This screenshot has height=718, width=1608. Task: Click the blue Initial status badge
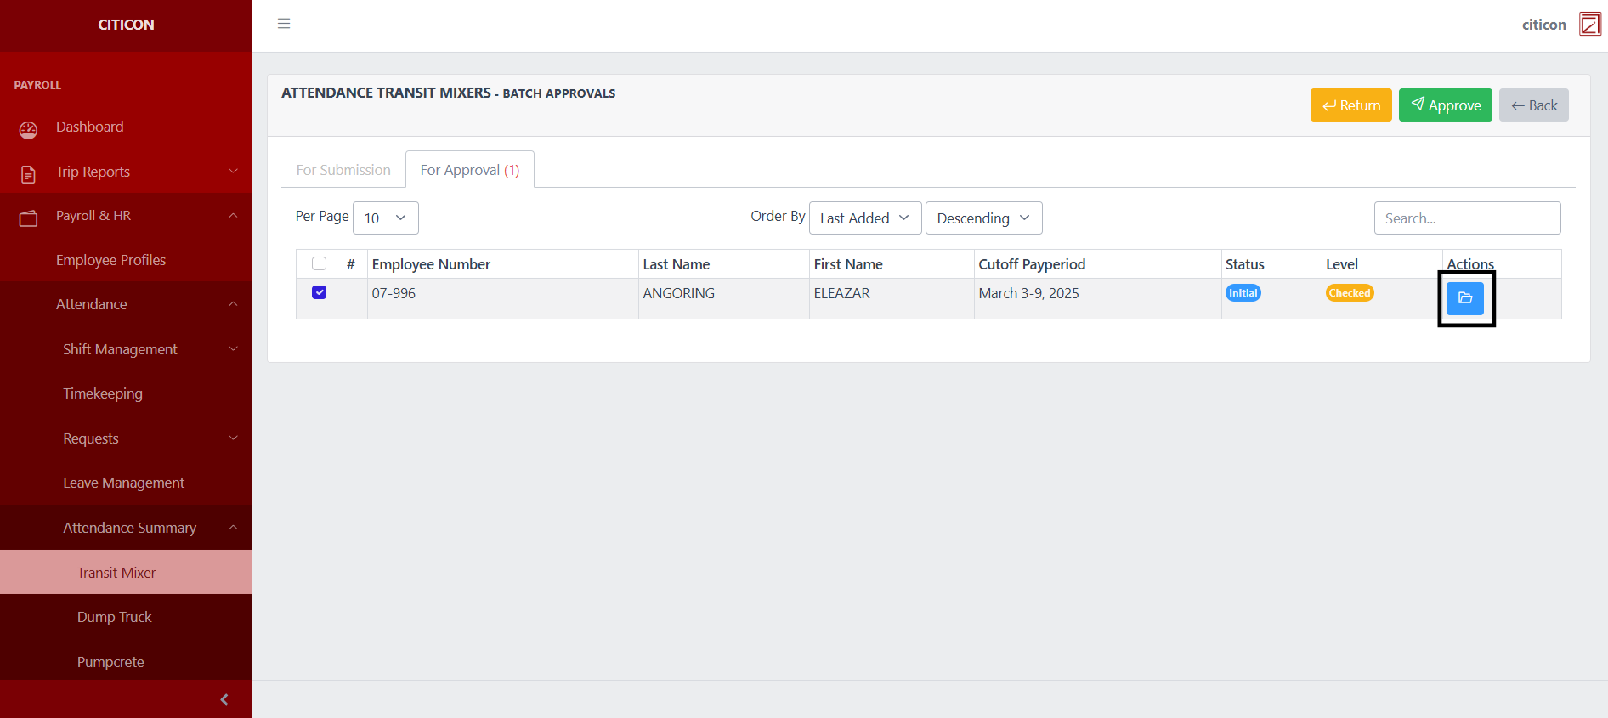click(1243, 293)
